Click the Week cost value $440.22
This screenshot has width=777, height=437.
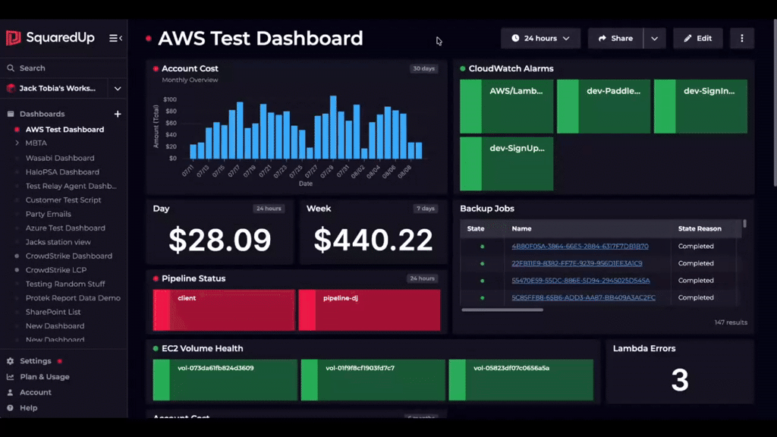click(373, 240)
